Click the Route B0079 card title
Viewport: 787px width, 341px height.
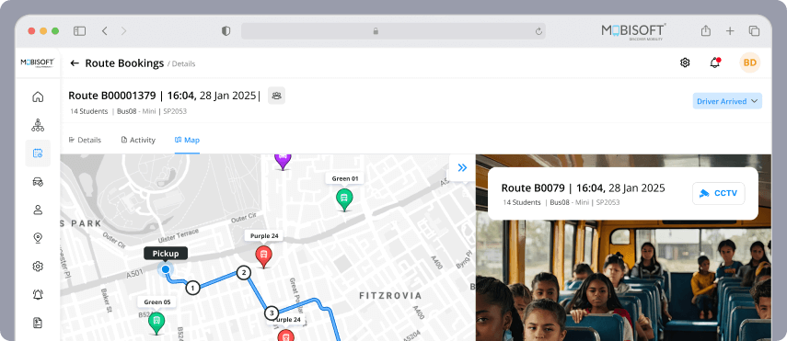[x=583, y=188]
